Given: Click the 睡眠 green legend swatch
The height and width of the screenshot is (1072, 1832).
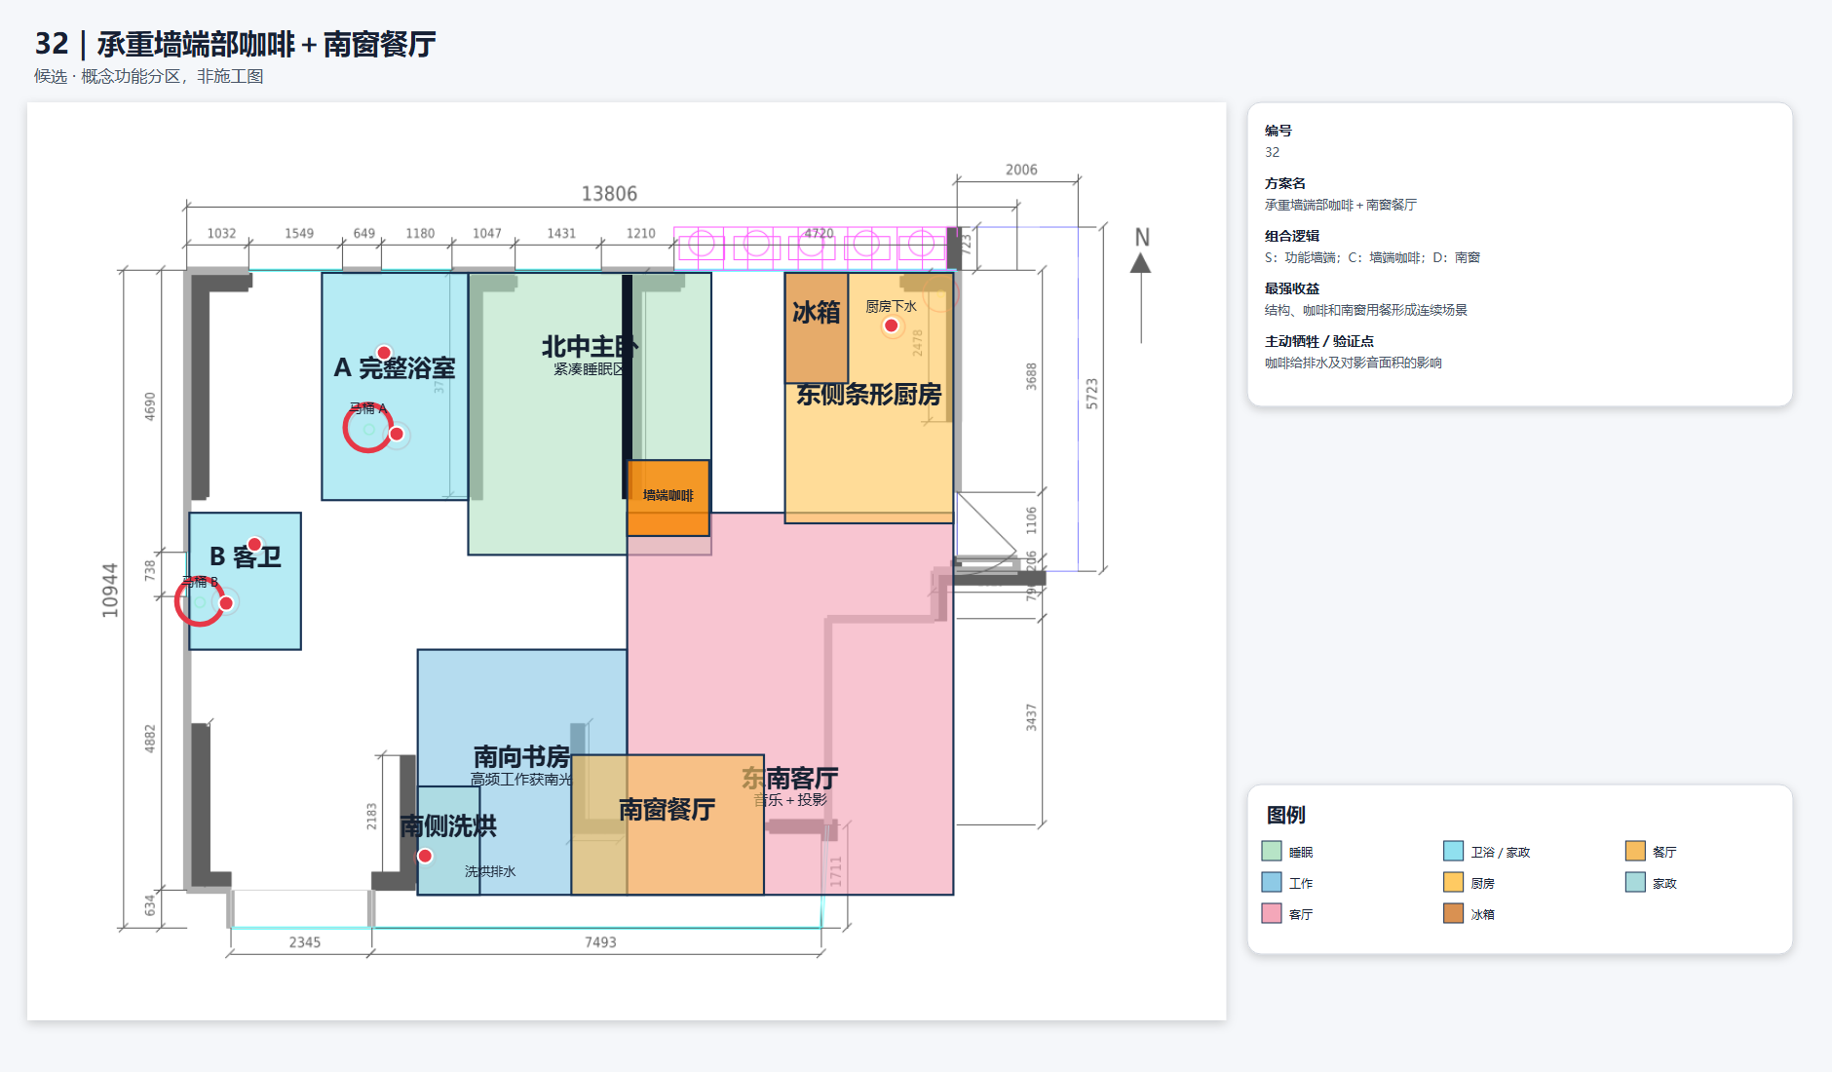Looking at the screenshot, I should 1272,851.
